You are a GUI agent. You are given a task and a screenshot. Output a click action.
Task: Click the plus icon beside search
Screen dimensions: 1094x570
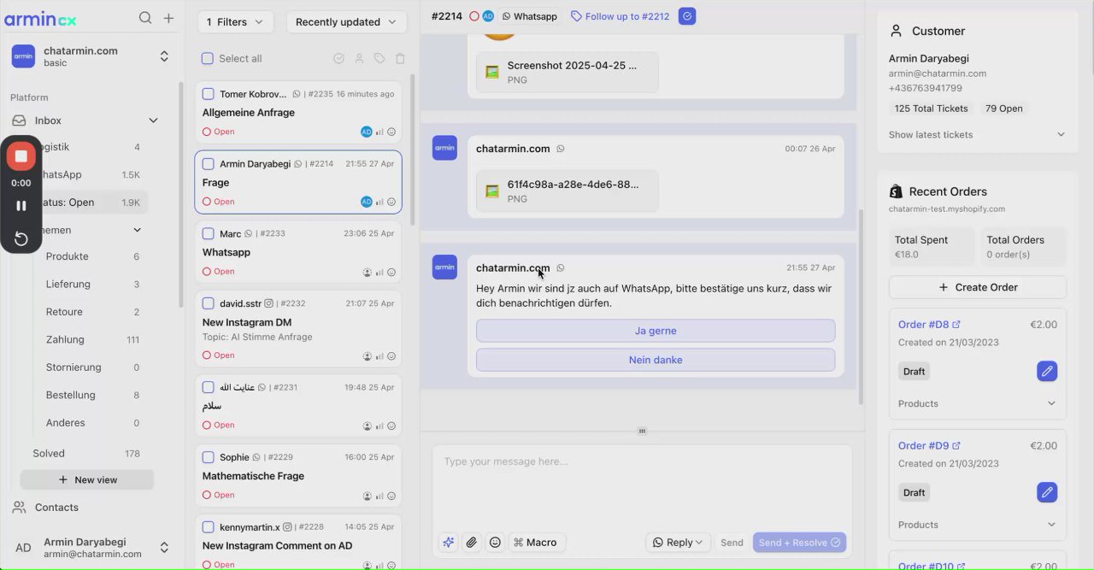pos(168,18)
